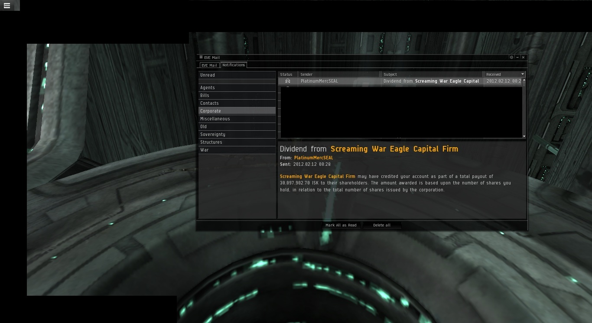Select the Dividend notification row subject
The image size is (592, 323).
point(431,81)
